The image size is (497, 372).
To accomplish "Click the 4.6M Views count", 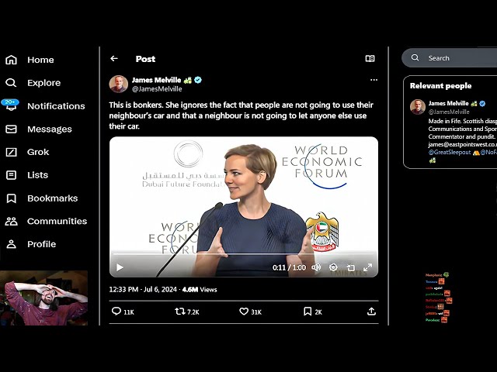I will 200,289.
